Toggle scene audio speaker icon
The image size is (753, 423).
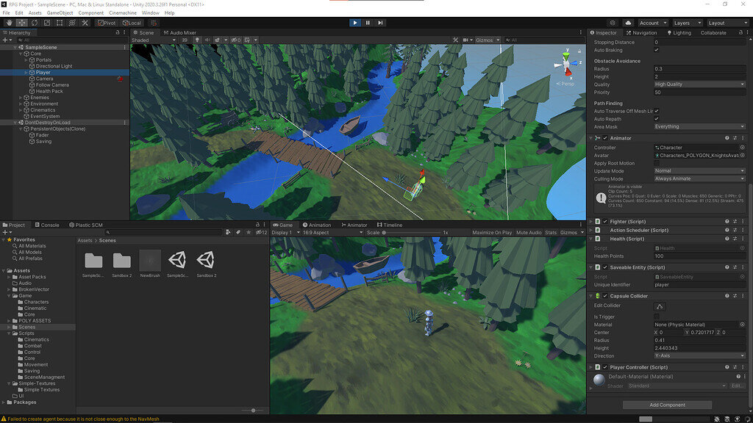click(x=207, y=40)
